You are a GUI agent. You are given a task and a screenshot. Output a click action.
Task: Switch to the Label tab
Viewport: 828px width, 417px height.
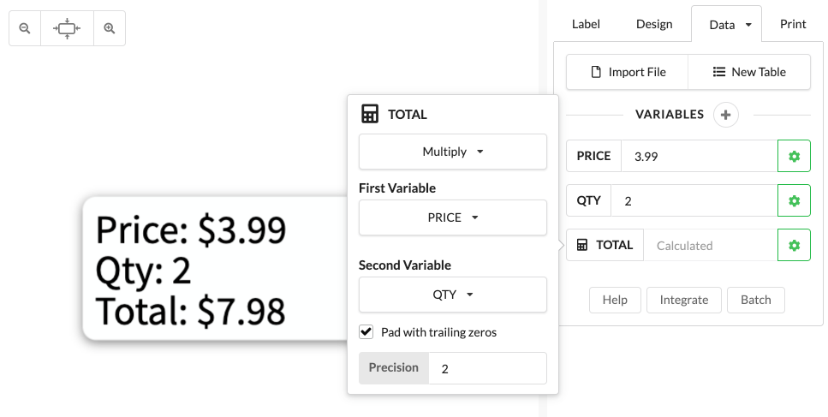(586, 24)
